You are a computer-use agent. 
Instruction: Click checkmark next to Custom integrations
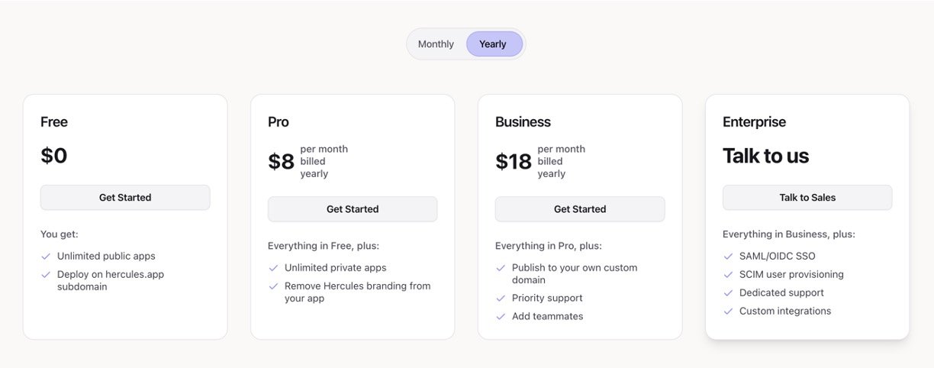(728, 312)
